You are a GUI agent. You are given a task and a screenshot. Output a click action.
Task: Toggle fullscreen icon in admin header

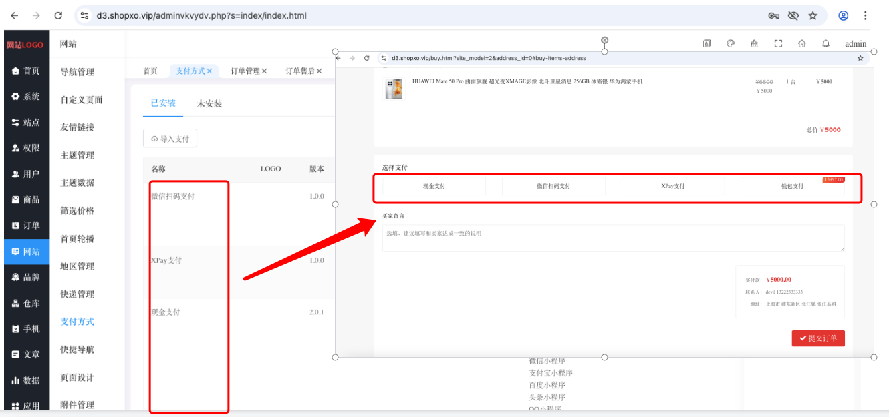click(x=778, y=44)
